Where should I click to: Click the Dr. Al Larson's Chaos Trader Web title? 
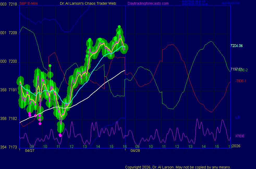click(88, 3)
